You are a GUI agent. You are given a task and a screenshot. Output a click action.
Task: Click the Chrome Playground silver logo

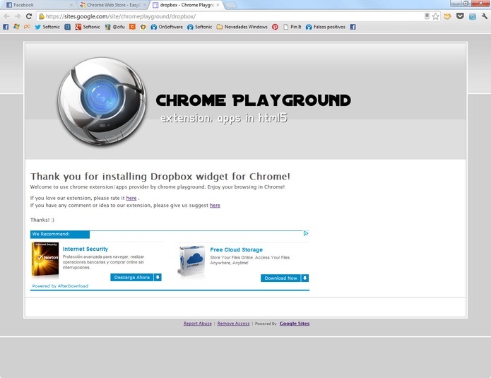[x=102, y=101]
